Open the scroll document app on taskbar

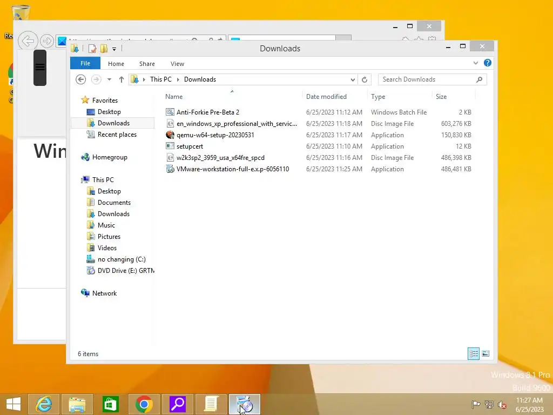pyautogui.click(x=211, y=404)
